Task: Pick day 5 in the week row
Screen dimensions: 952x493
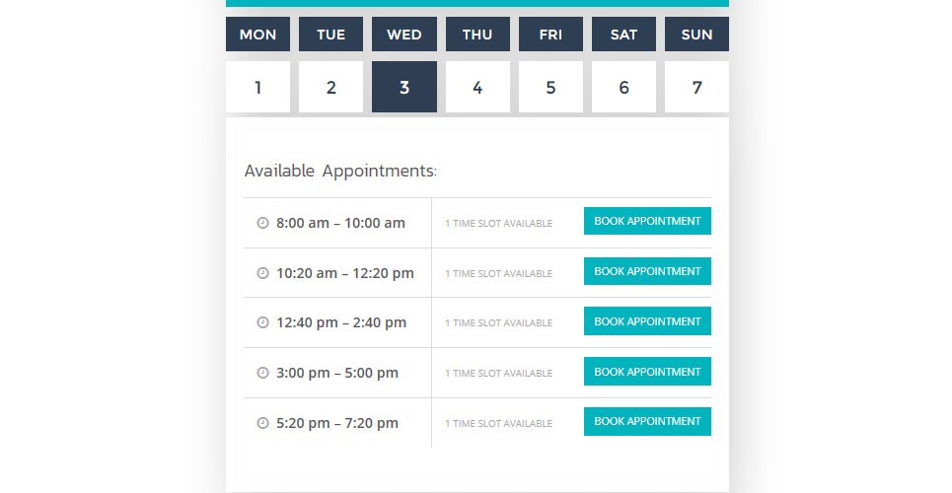Action: tap(550, 87)
